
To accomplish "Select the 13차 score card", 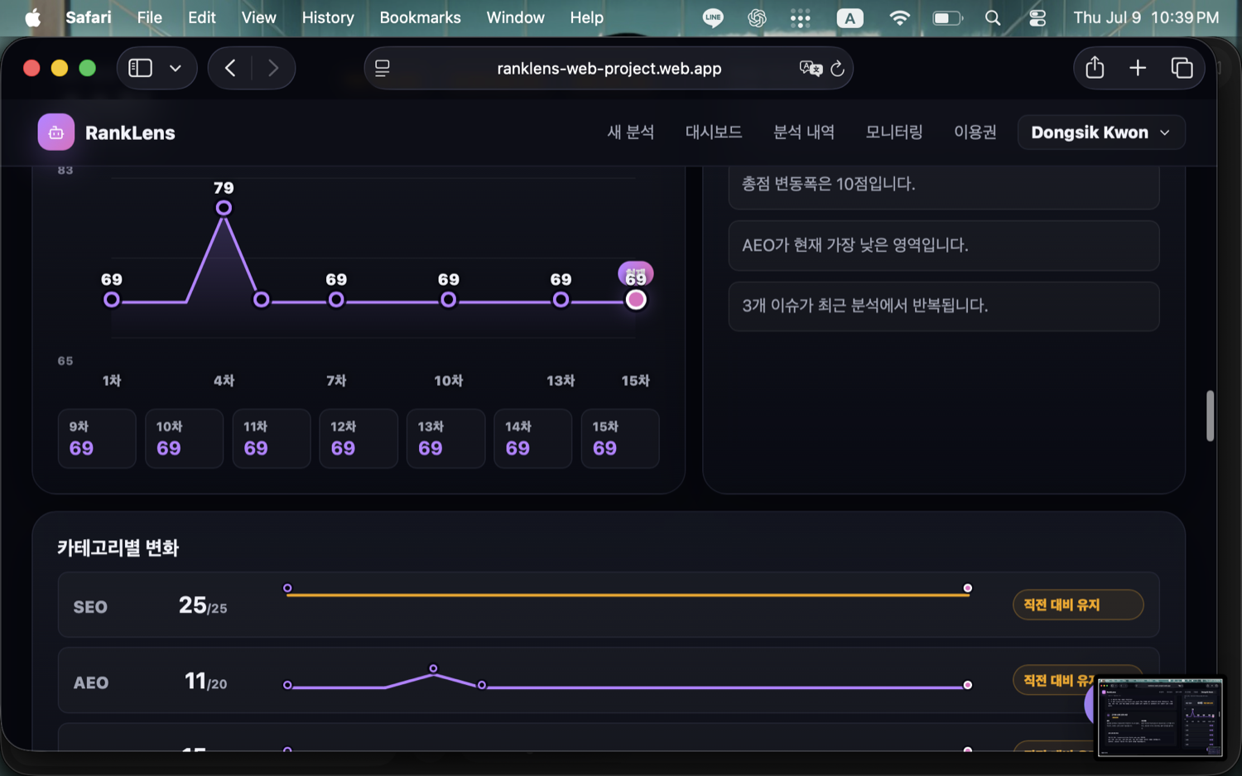I will pyautogui.click(x=445, y=438).
